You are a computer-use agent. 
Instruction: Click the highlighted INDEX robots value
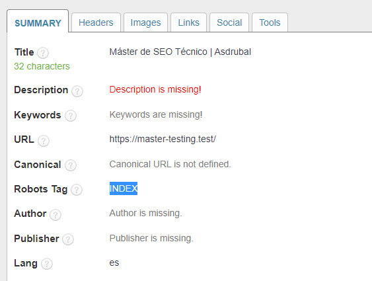click(x=124, y=188)
